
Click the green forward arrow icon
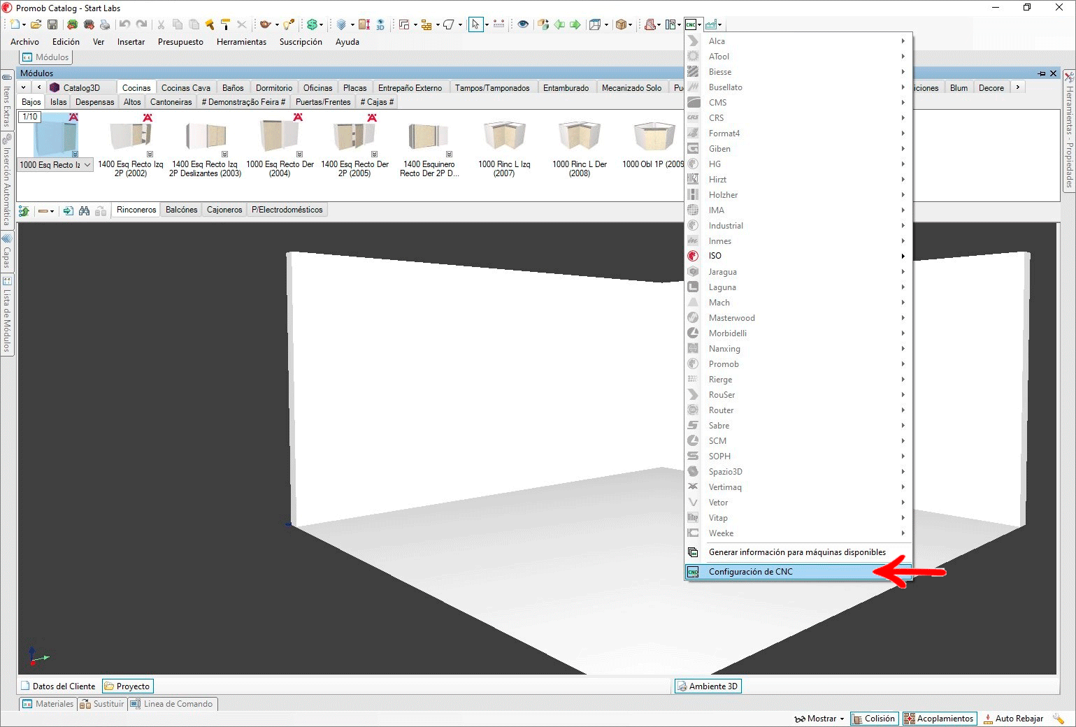click(575, 24)
